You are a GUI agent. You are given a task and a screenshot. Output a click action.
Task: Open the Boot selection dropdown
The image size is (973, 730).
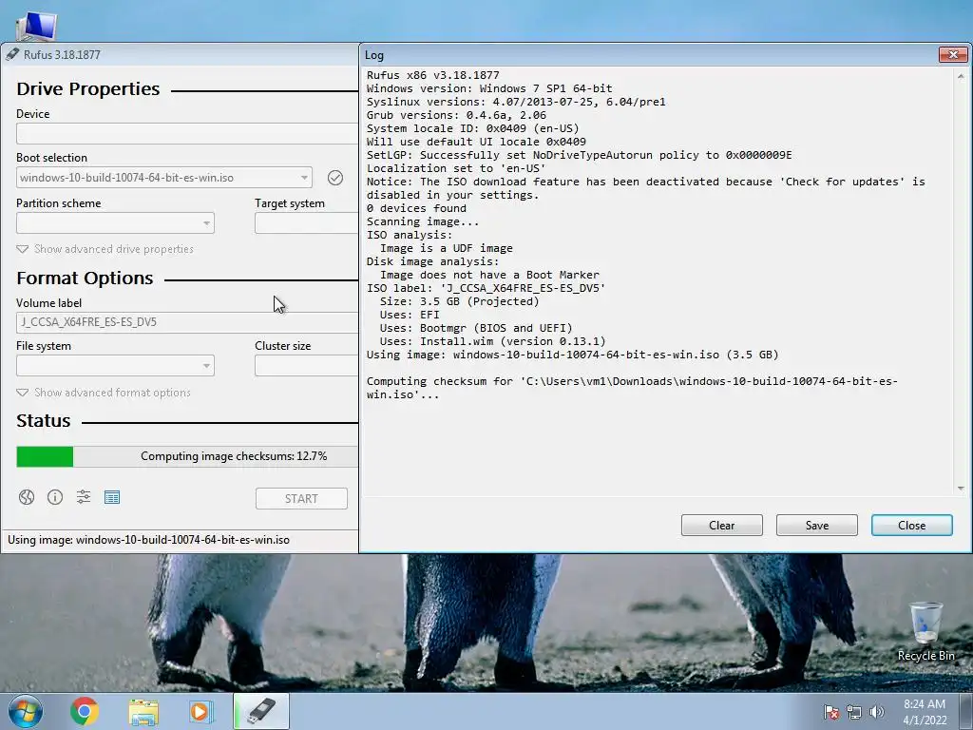coord(164,178)
